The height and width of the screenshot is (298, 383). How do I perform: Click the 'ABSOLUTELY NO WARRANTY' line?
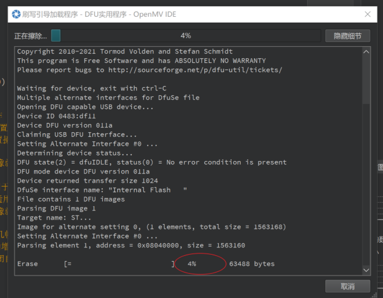click(141, 61)
